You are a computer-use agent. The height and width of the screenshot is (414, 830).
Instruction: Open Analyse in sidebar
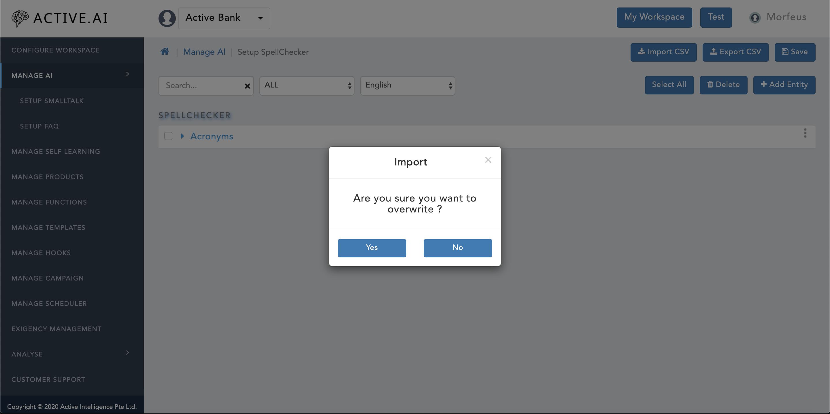[x=27, y=354]
